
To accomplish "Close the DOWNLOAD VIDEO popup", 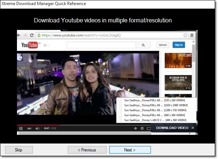I will coord(193,128).
